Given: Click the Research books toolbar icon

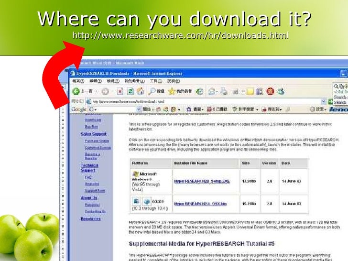Looking at the screenshot, I should pyautogui.click(x=260, y=91).
